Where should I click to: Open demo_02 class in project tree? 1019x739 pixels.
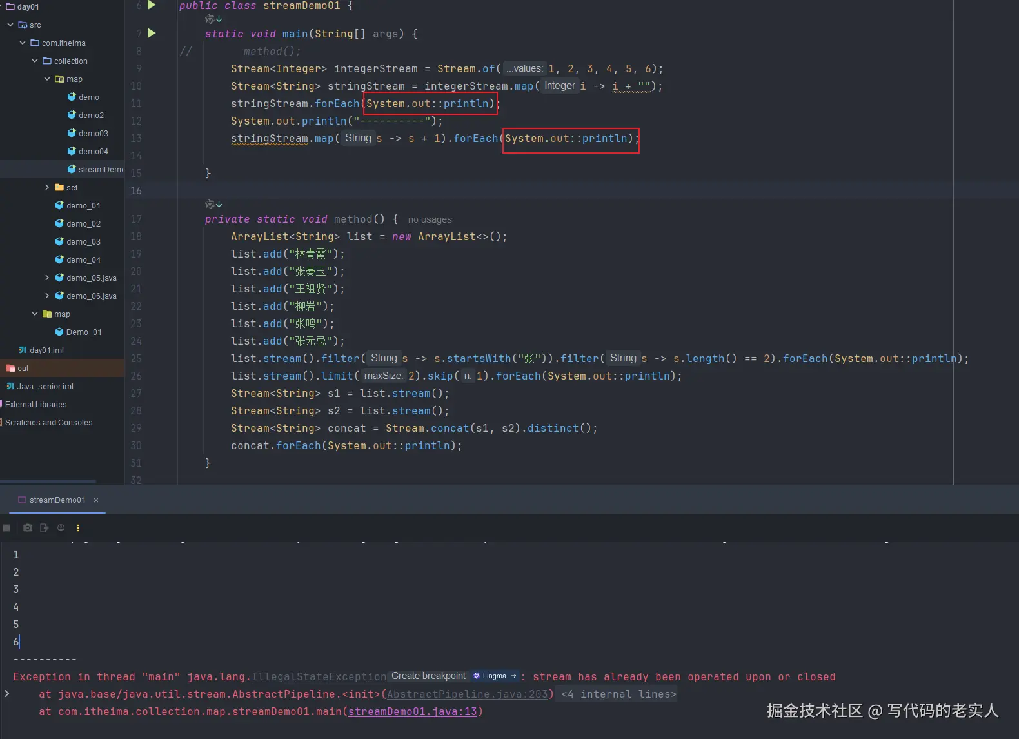pos(83,223)
